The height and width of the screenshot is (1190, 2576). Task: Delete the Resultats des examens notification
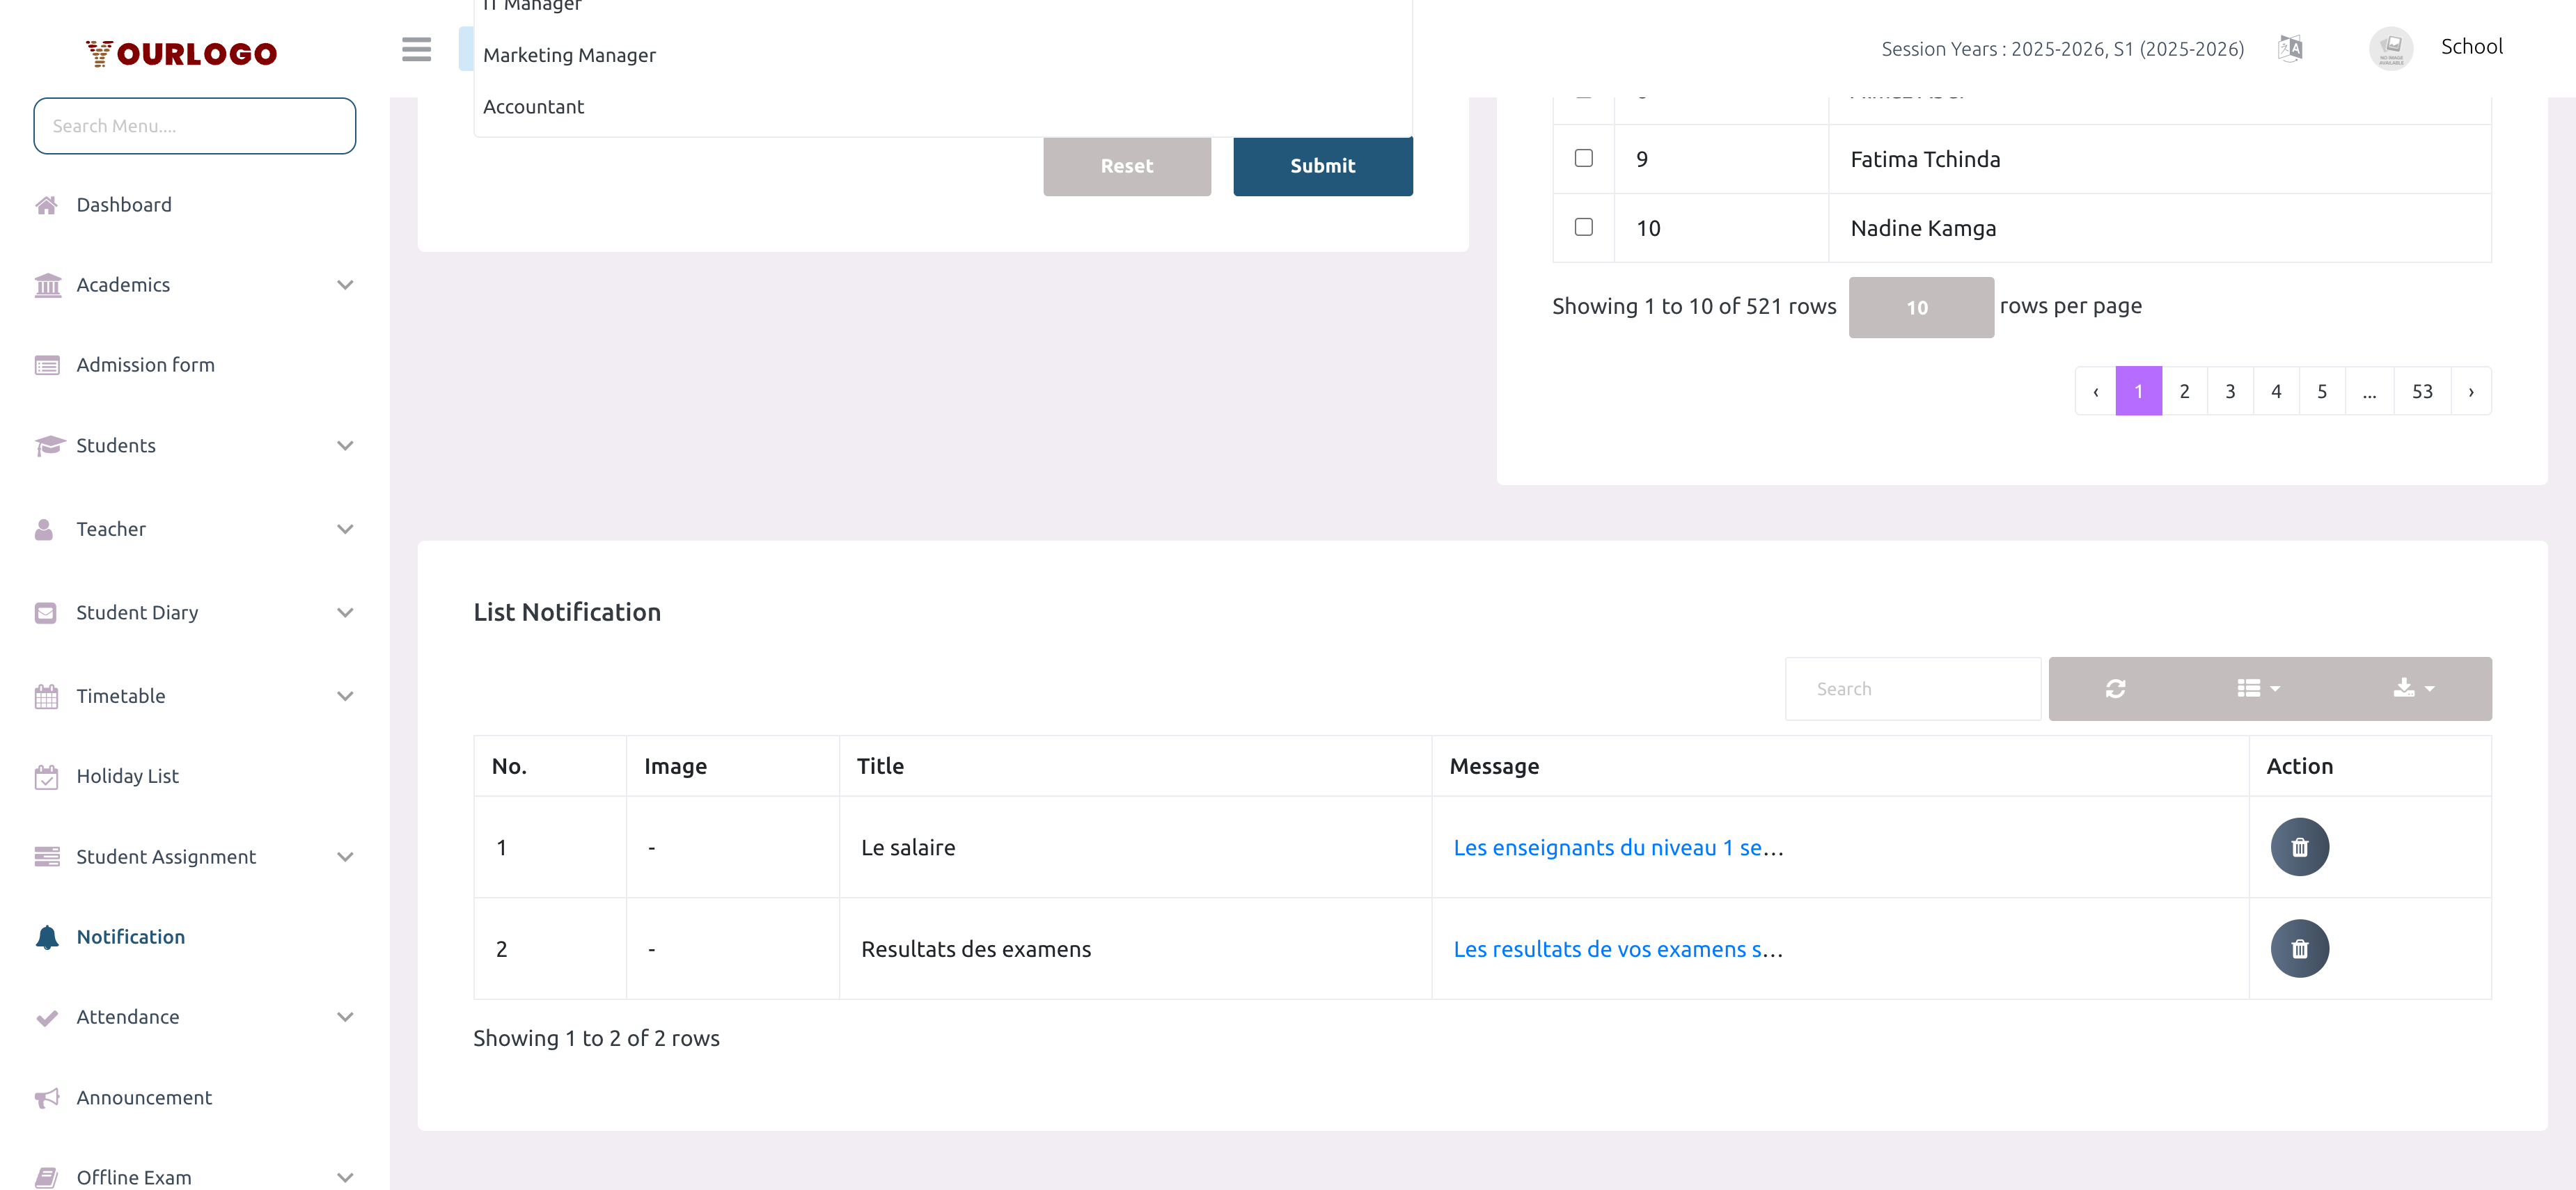[2299, 949]
